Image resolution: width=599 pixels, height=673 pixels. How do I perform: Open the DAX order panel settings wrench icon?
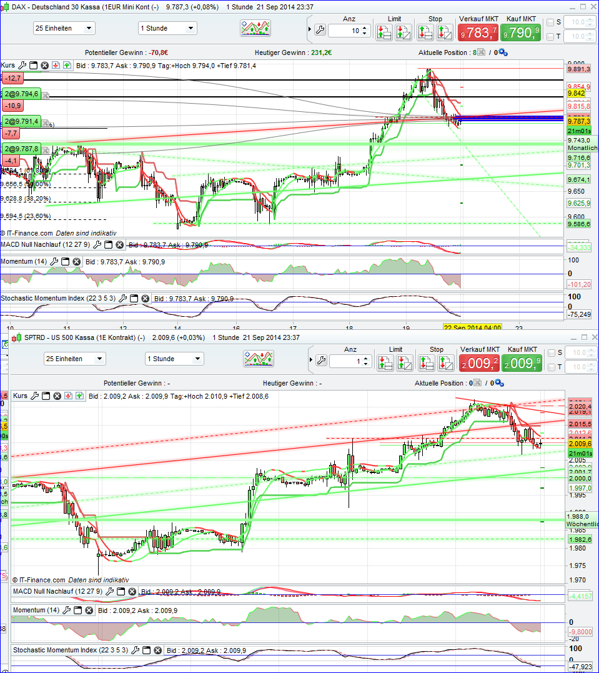(x=319, y=29)
